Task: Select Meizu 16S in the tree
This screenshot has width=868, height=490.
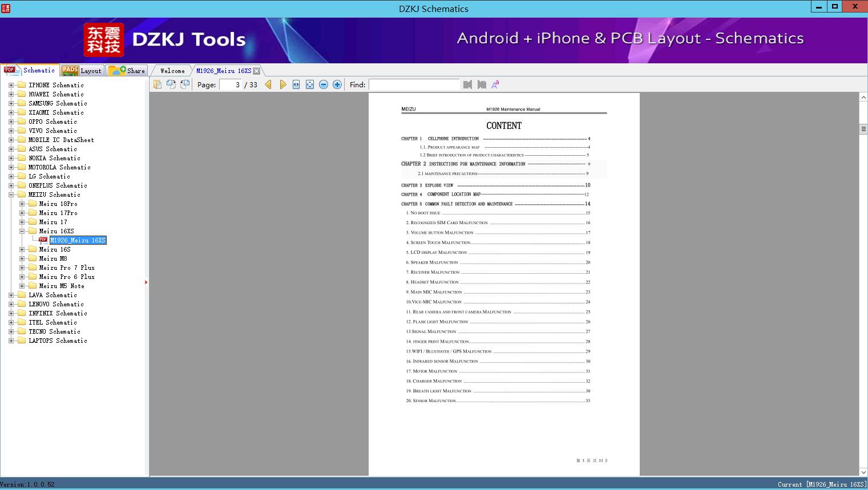Action: click(x=55, y=249)
